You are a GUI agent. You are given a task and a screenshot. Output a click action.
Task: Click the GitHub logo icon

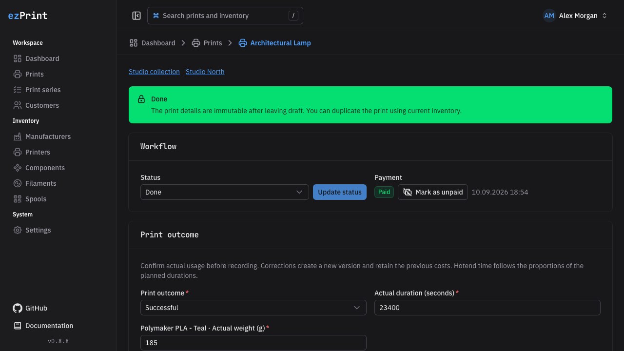[18, 308]
